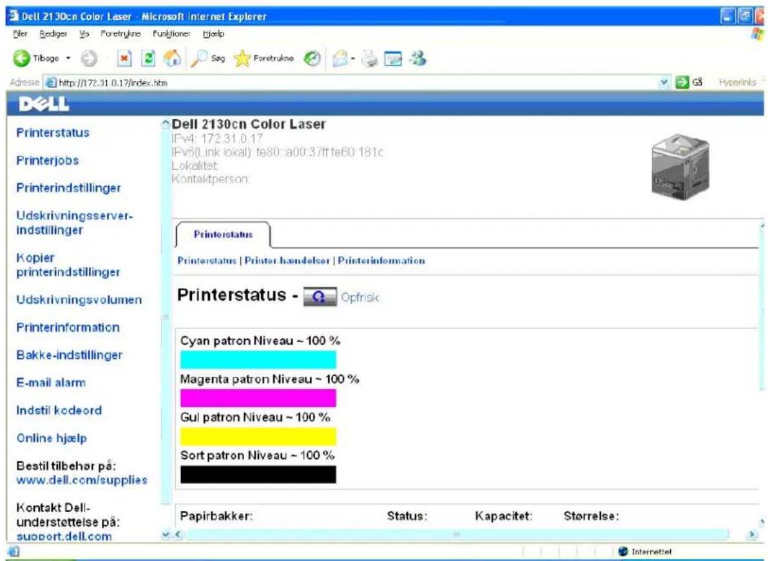Click the Print printer icon in toolbar
The height and width of the screenshot is (561, 768).
369,59
